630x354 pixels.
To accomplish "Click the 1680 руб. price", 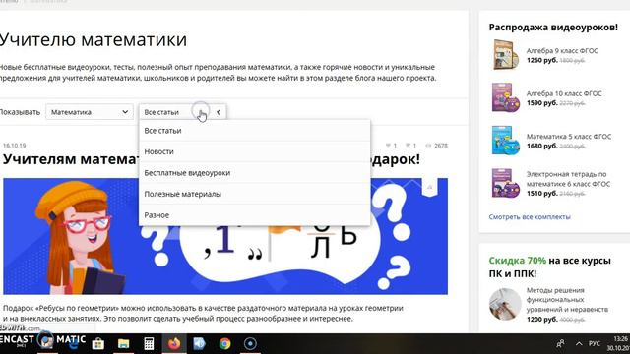I will point(542,146).
